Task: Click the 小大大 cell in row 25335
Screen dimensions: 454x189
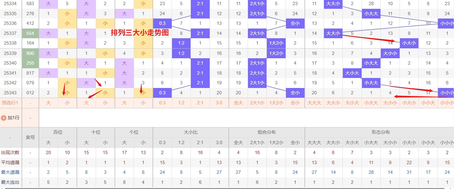Action: [371, 14]
